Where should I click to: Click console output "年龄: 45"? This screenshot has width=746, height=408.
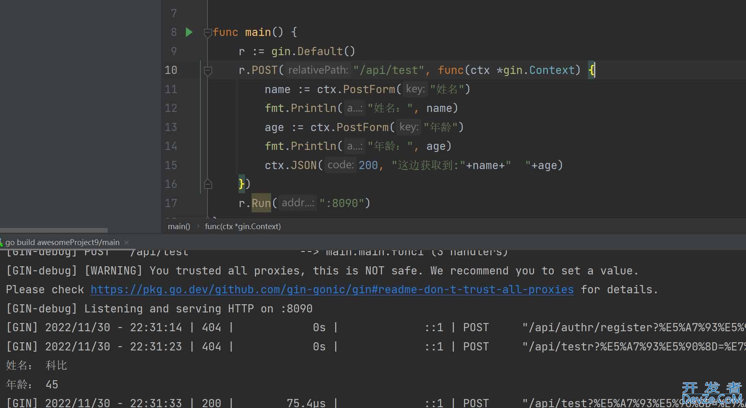point(32,385)
